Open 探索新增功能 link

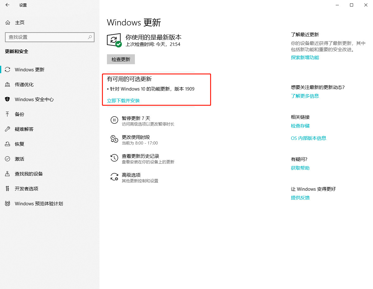point(305,57)
